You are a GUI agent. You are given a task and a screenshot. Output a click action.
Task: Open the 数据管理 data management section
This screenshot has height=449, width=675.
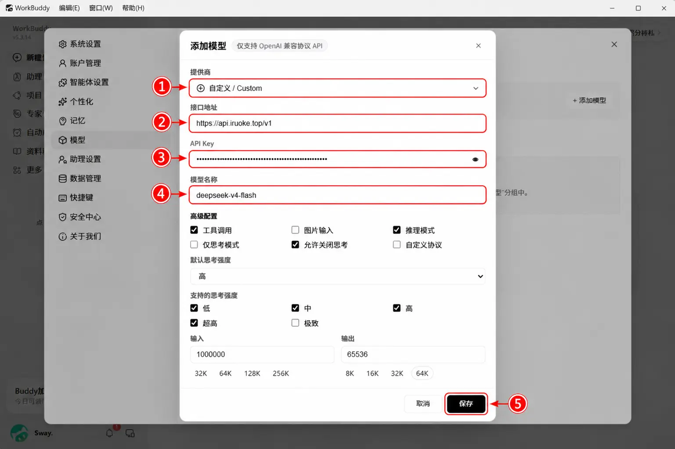(x=80, y=179)
